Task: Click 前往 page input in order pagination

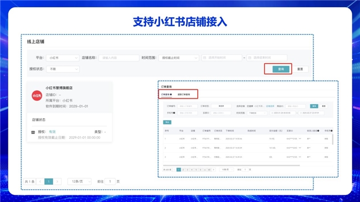Action: [x=245, y=170]
